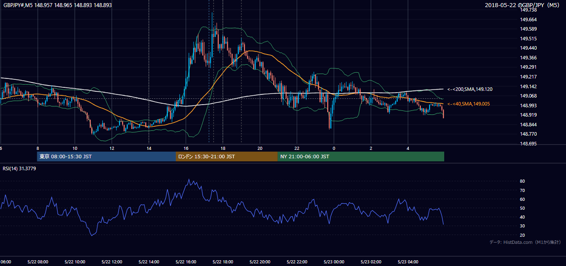The image size is (566, 266).
Task: Click hour label 4 under the price chart
Action: click(408, 148)
